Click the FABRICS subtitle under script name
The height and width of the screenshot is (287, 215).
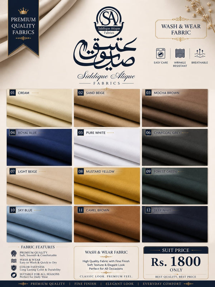tap(107, 83)
